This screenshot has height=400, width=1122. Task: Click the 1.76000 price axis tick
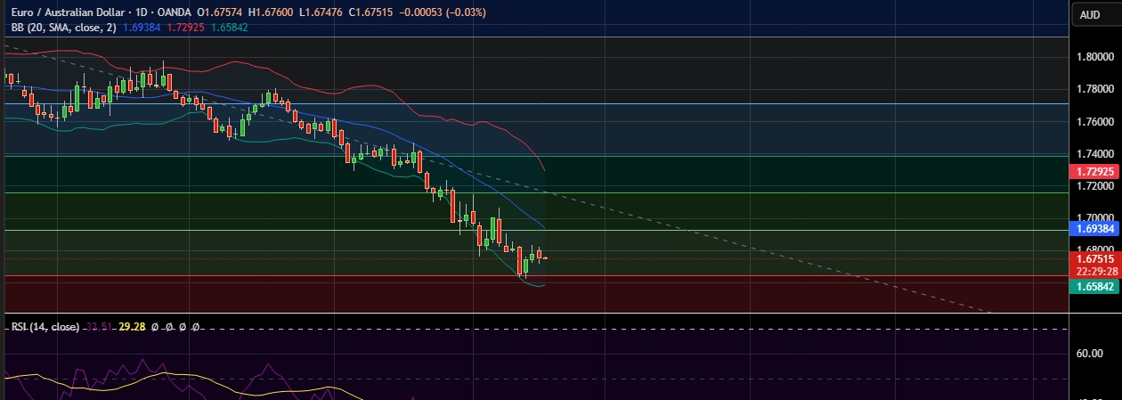pos(1096,121)
